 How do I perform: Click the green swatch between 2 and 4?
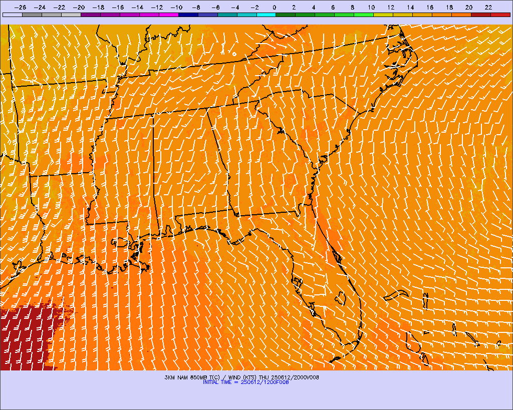pyautogui.click(x=305, y=15)
